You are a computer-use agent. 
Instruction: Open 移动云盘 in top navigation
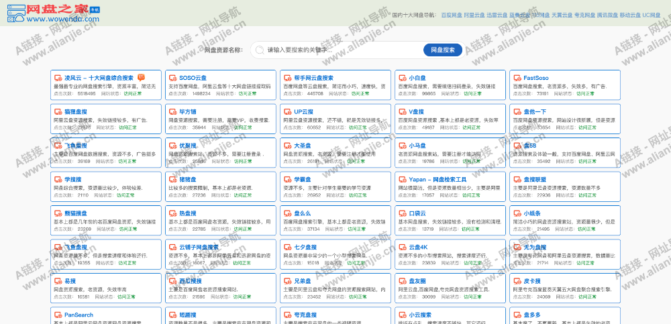(x=630, y=15)
